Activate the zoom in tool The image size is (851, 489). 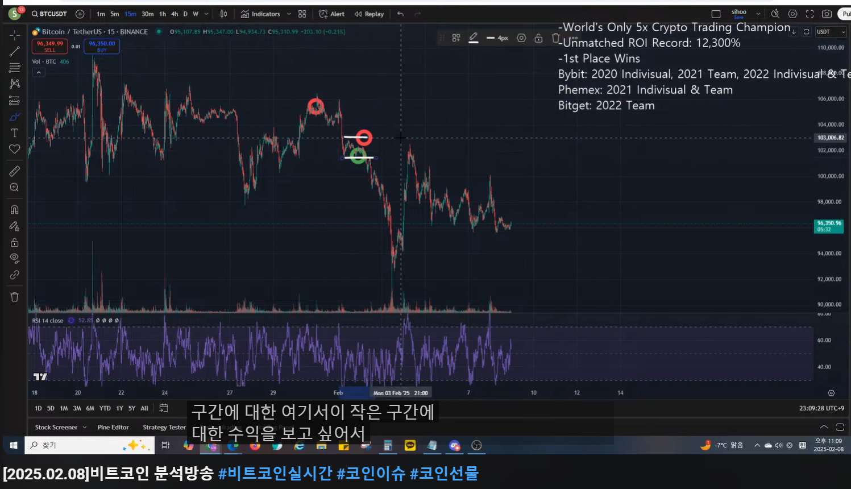coord(15,187)
